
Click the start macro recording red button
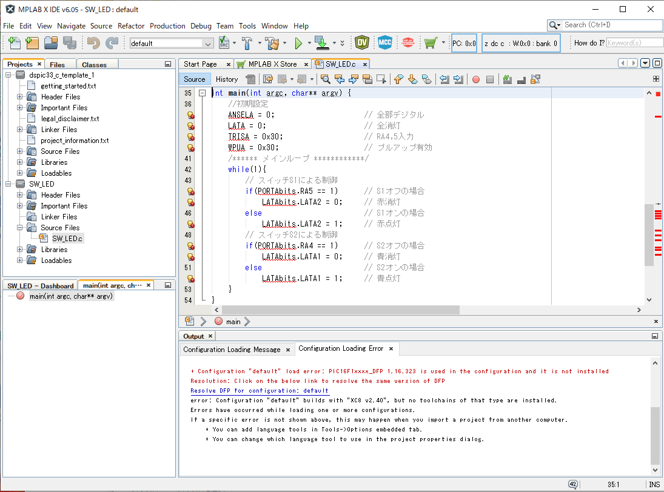click(x=476, y=79)
